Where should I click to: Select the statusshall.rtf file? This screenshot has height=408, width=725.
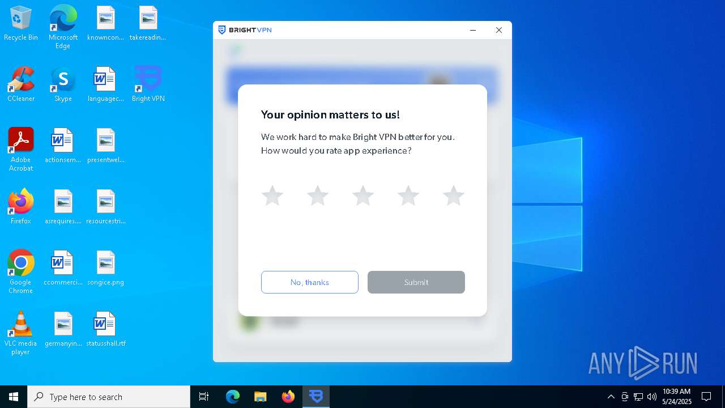click(105, 329)
